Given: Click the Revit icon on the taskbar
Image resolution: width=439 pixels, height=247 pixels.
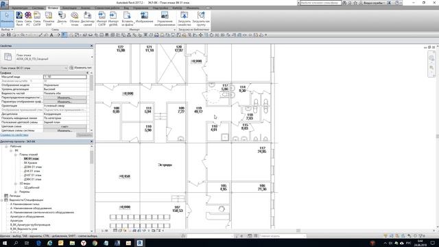Looking at the screenshot, I should [140, 243].
